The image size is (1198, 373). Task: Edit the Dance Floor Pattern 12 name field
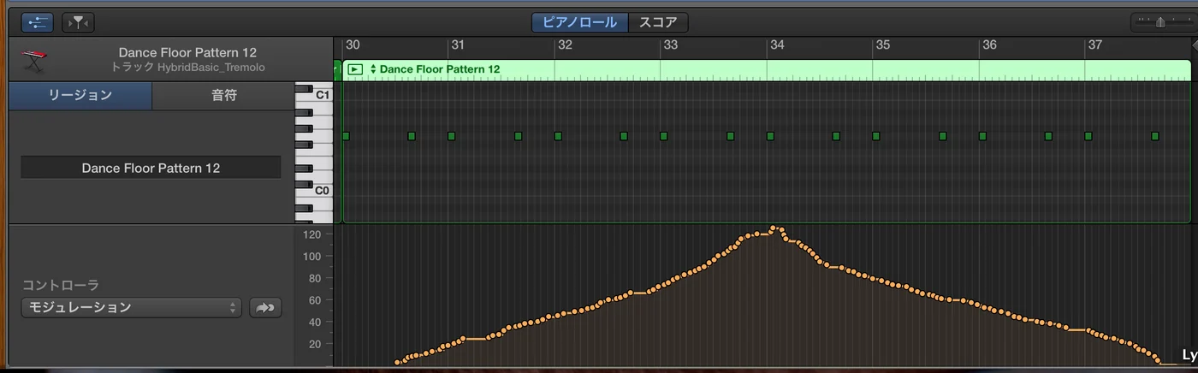coord(151,168)
